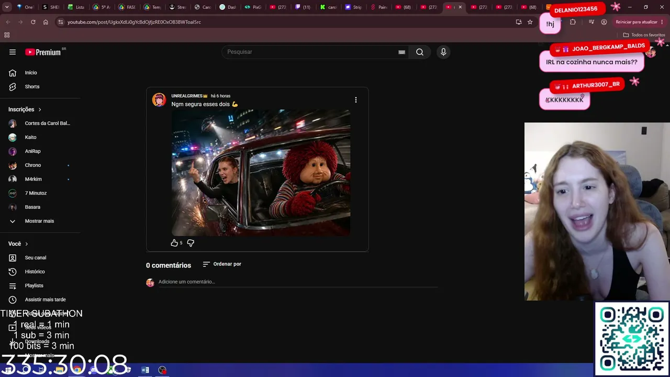Screen dimensions: 670x377
Task: Click the magnifying glass search button
Action: coord(420,52)
